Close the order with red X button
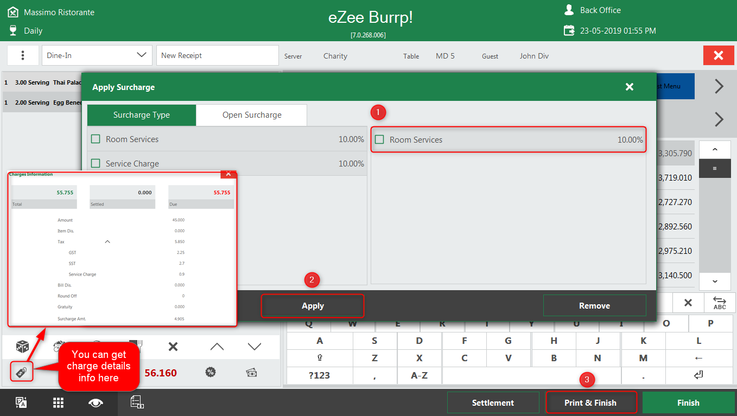 click(719, 55)
